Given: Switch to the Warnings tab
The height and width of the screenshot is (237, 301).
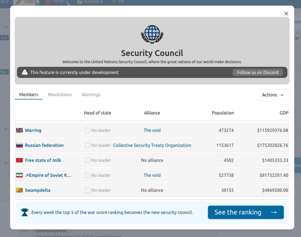Looking at the screenshot, I should [91, 95].
